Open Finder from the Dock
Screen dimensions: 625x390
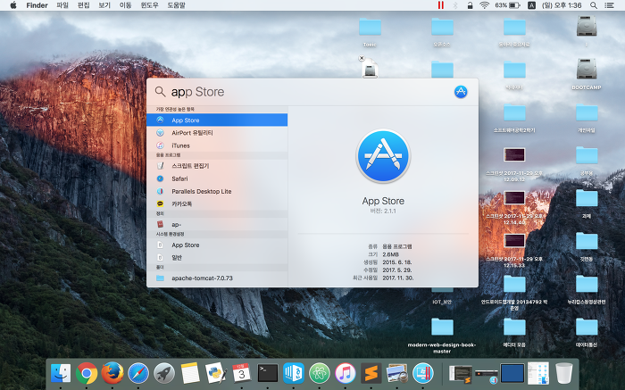click(61, 374)
